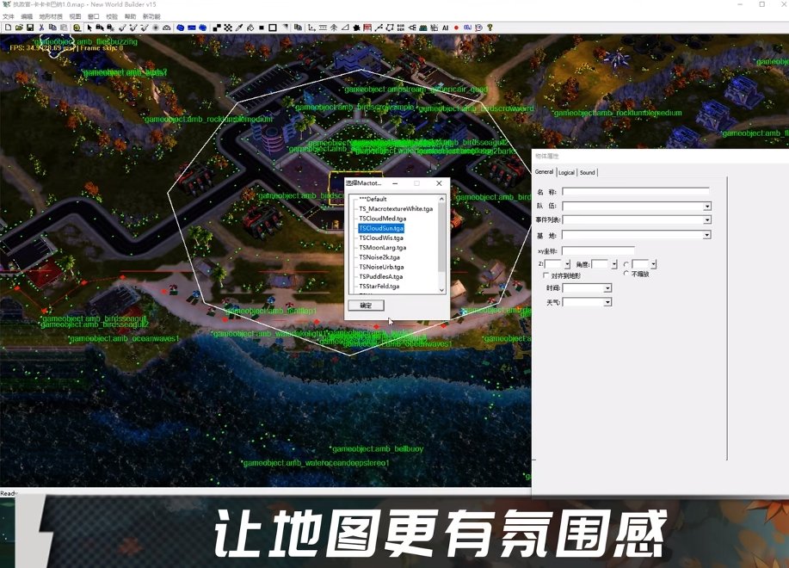789x568 pixels.
Task: Select TS_MacrotextureWhite.tga in the list
Action: [396, 209]
